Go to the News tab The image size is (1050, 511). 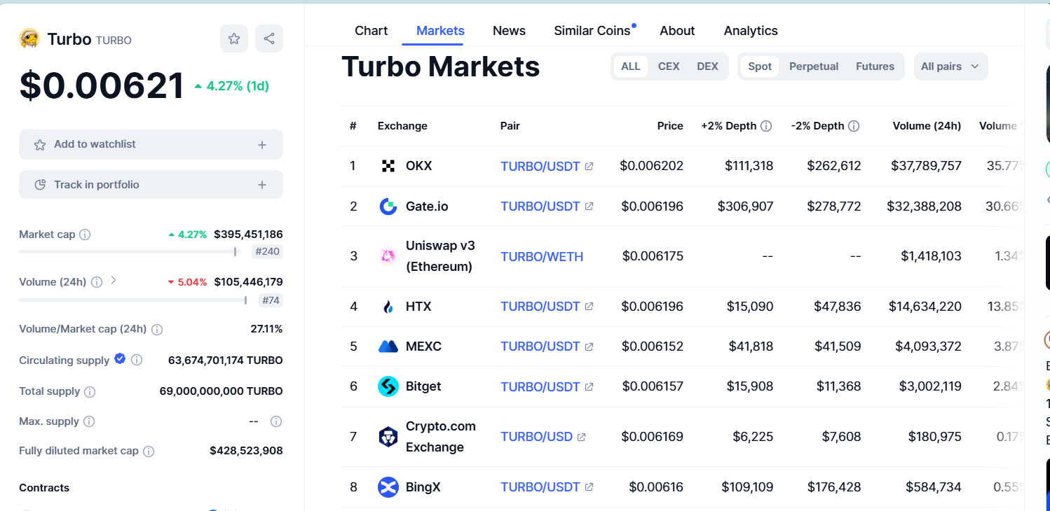coord(509,31)
